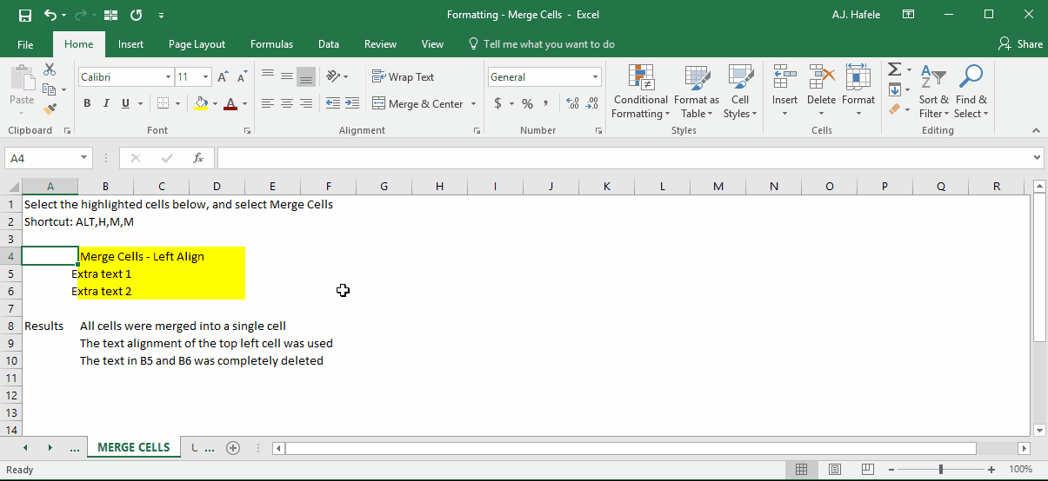Apply Percent Style
Image resolution: width=1048 pixels, height=481 pixels.
527,103
